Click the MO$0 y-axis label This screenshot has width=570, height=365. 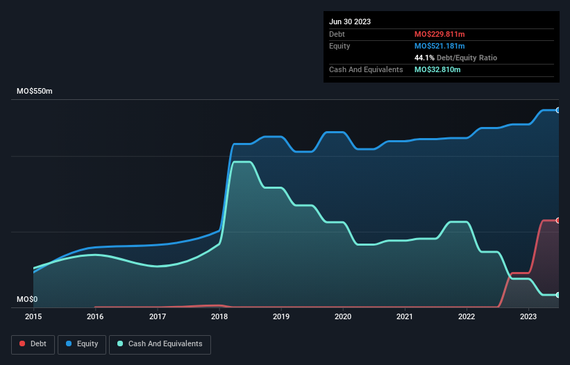click(x=27, y=299)
